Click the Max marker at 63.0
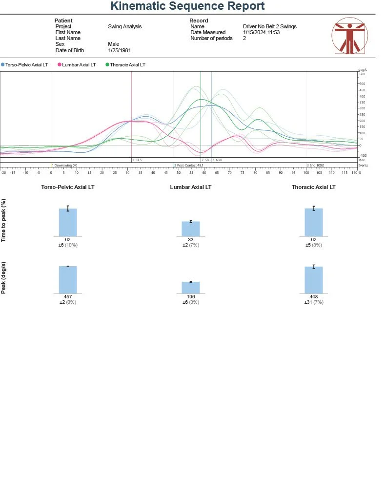Image resolution: width=386 pixels, height=500 pixels. [218, 160]
